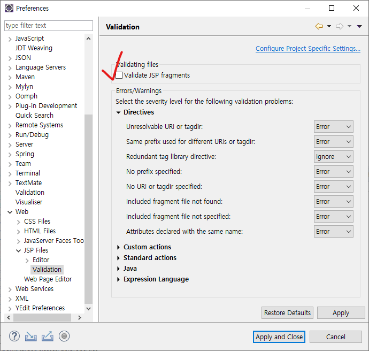369x351 pixels.
Task: Select Web Page Editor item
Action: point(48,279)
